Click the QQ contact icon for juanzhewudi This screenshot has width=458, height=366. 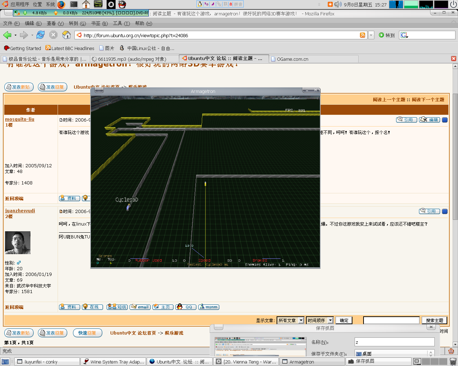[x=186, y=307]
